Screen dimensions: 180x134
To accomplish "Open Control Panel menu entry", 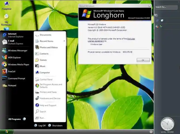I will [46, 80].
